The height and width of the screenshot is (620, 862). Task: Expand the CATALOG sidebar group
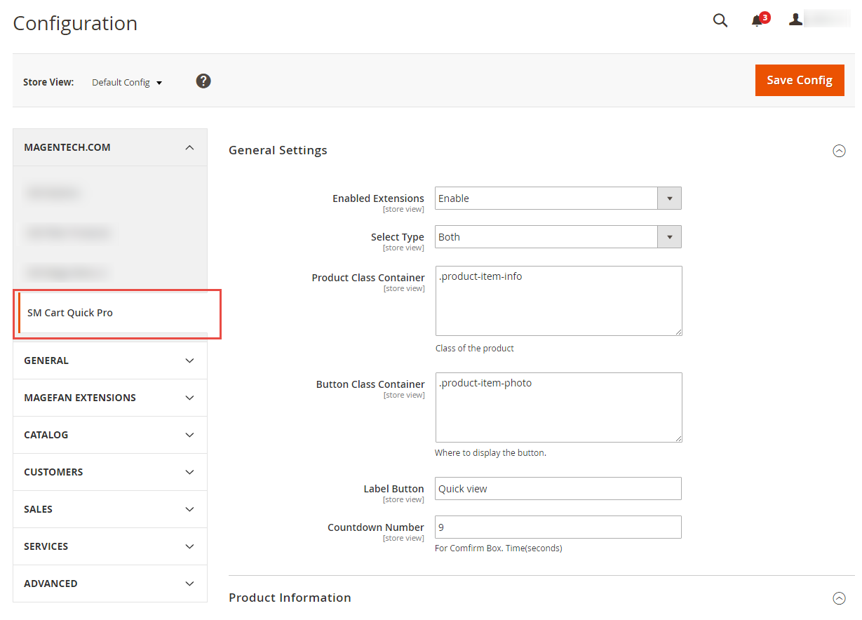click(110, 435)
